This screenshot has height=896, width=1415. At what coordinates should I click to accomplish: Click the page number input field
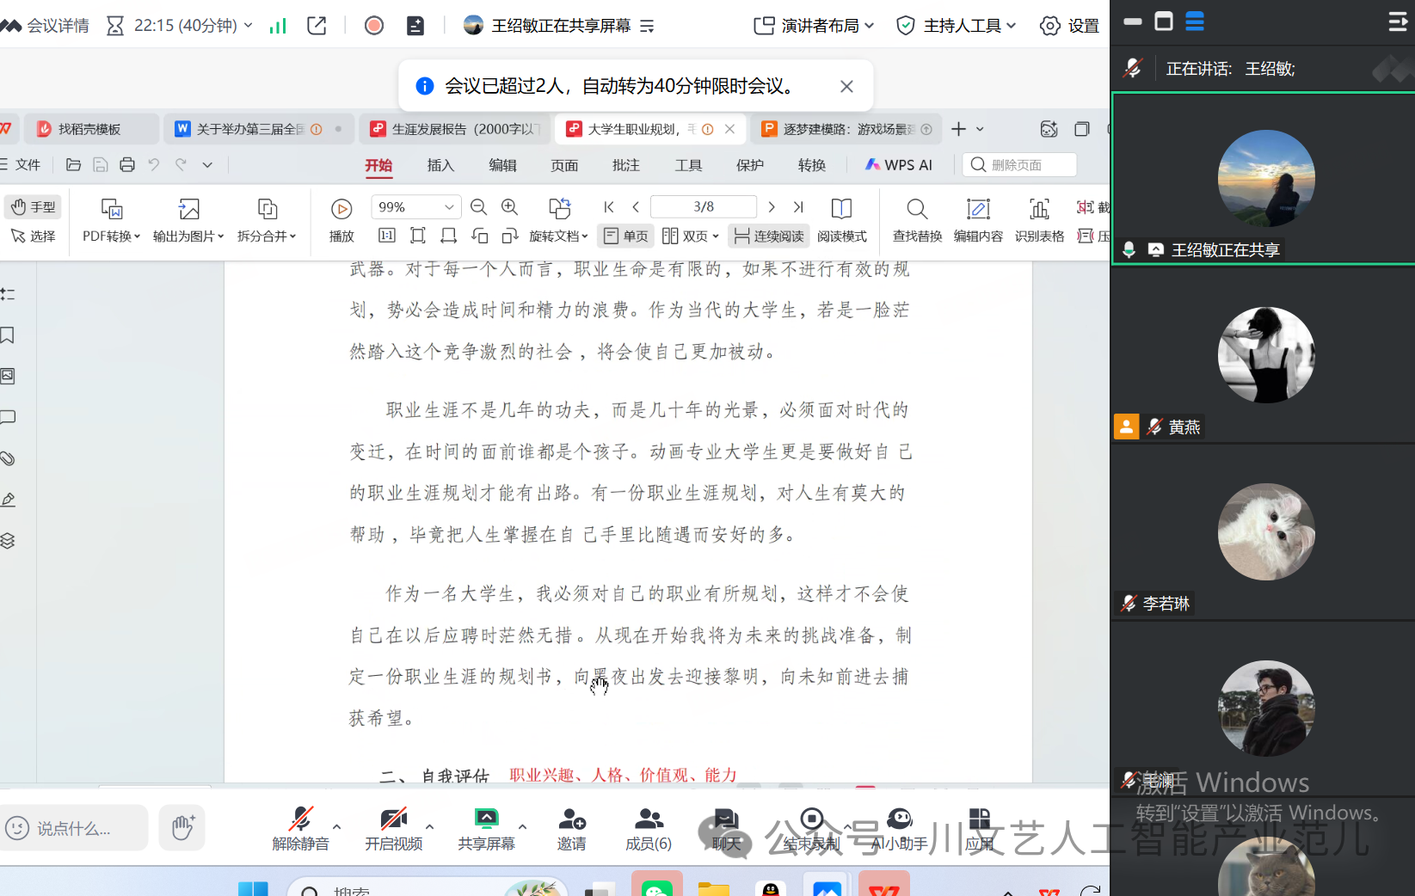point(704,207)
